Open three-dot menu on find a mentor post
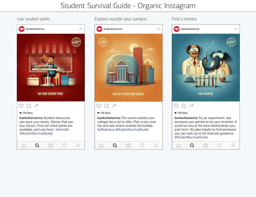The image size is (256, 197). 236,29
